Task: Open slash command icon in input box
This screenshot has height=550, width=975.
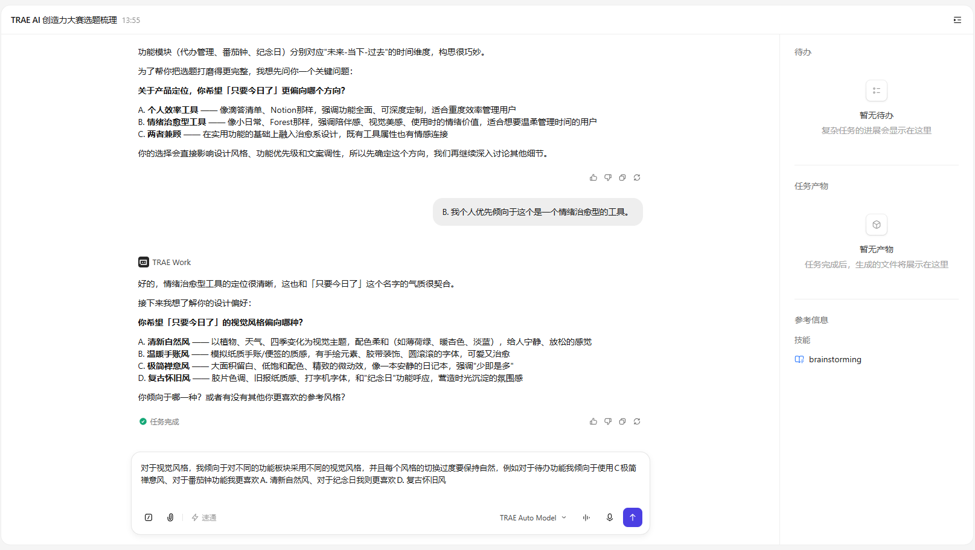Action: tap(149, 517)
